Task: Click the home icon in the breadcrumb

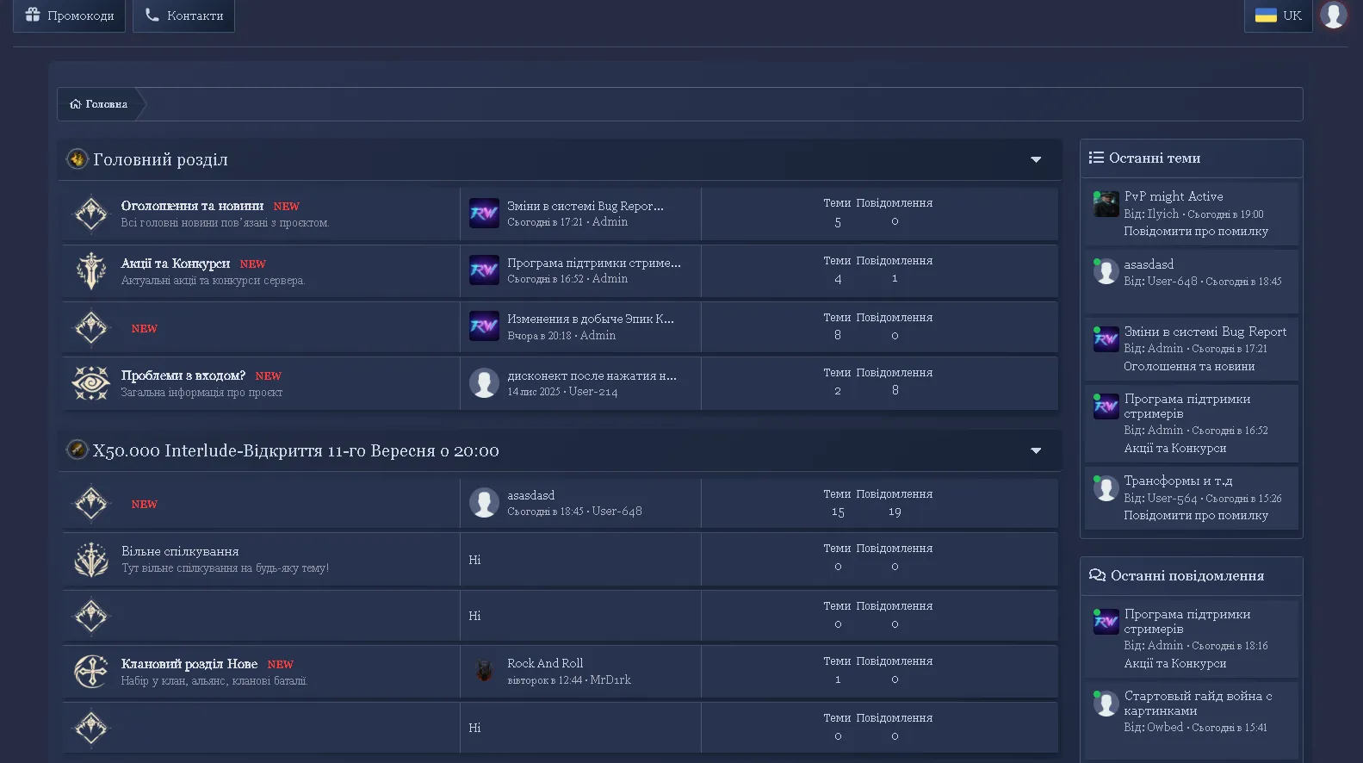Action: click(76, 104)
